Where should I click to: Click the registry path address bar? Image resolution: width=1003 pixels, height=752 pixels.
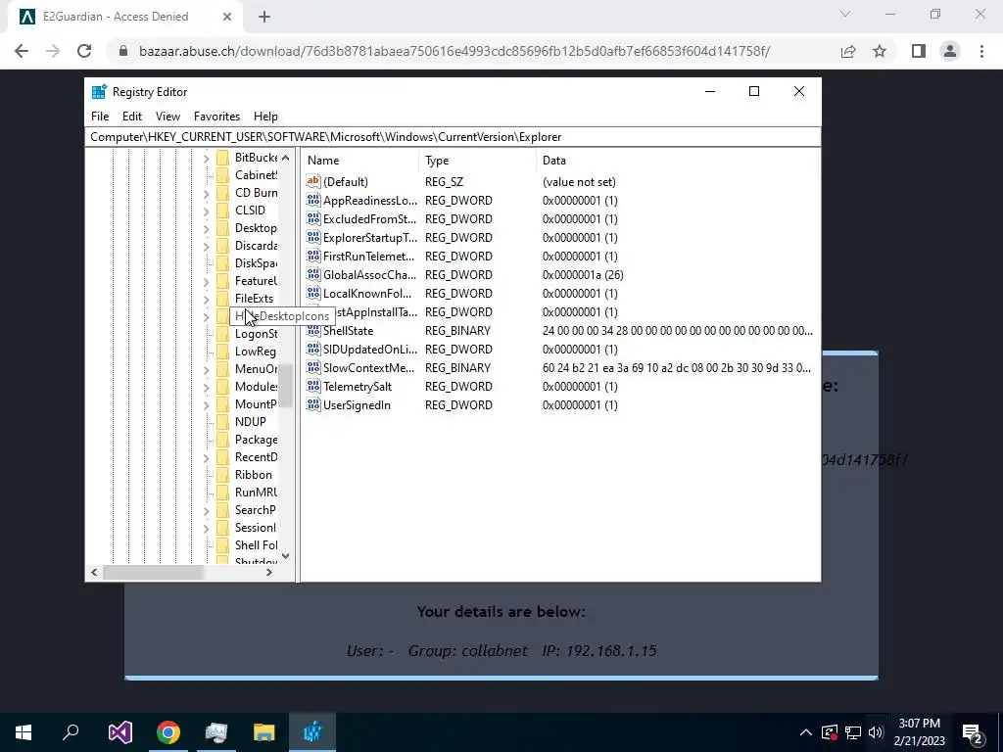pyautogui.click(x=453, y=137)
